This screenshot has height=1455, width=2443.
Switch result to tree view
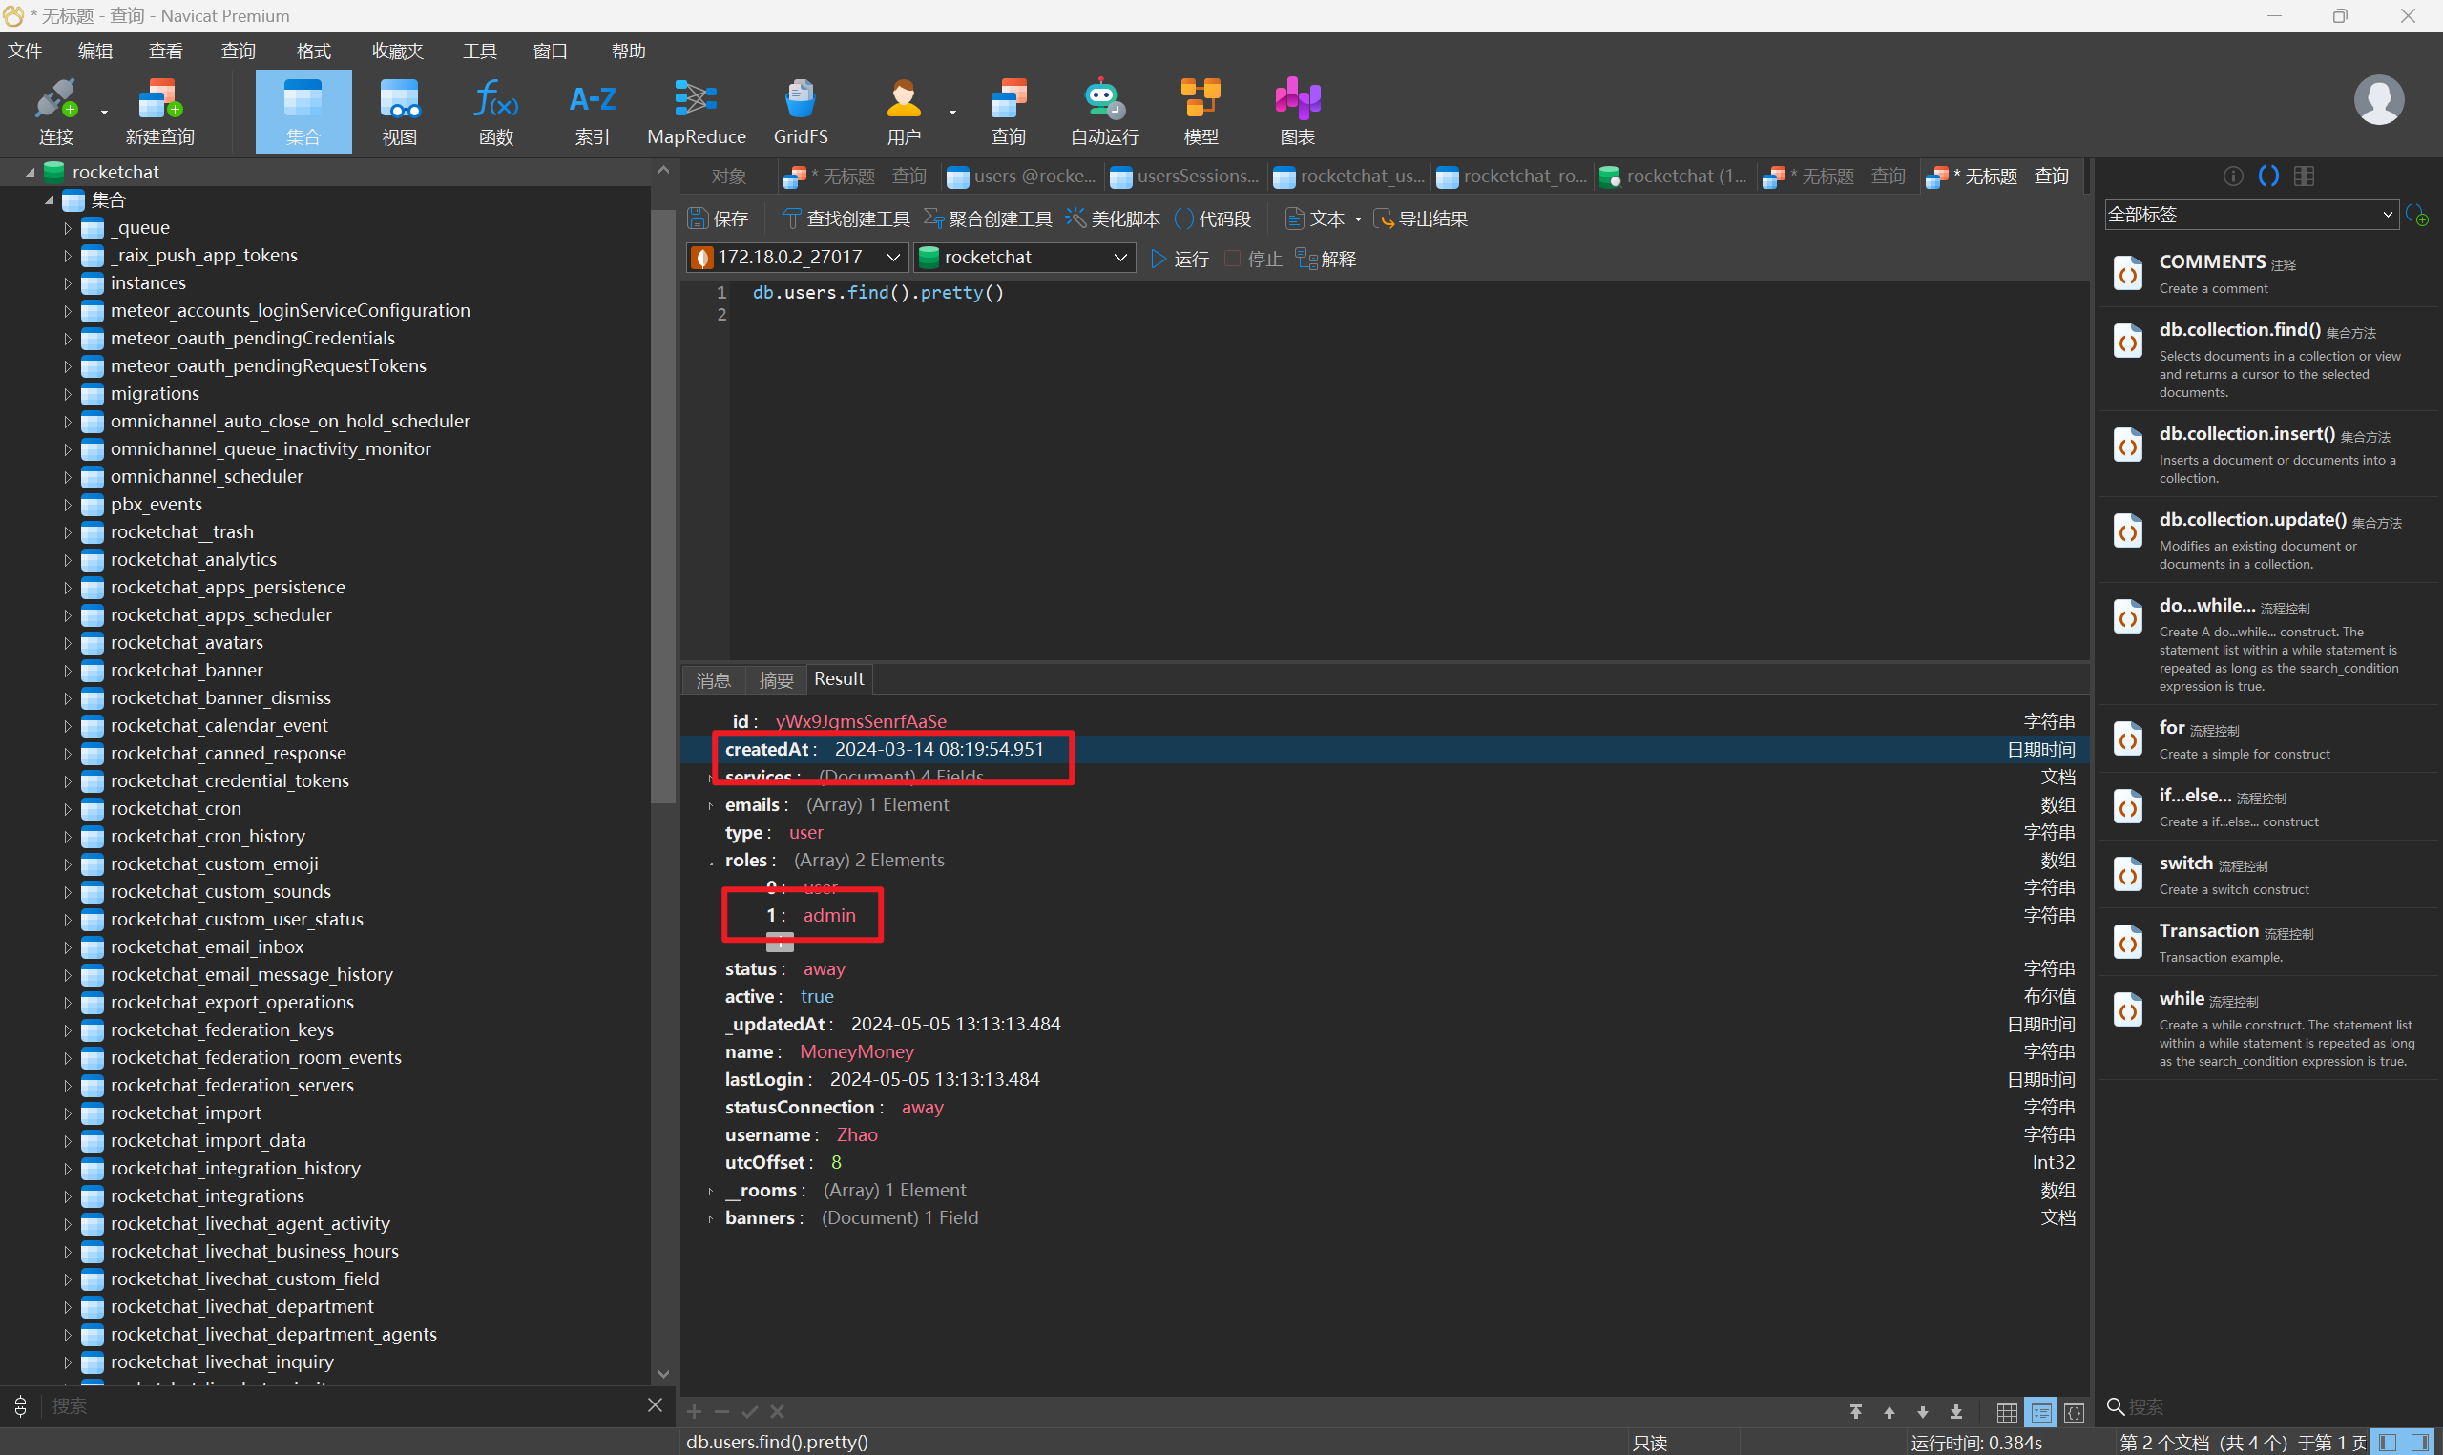point(2040,1412)
